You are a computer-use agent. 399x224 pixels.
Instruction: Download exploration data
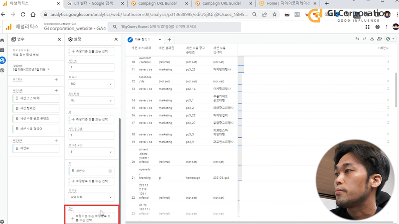click(372, 39)
